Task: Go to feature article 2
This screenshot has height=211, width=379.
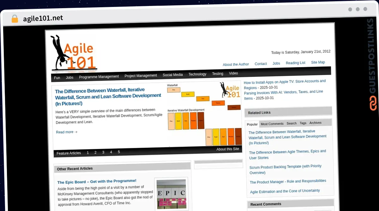Action: tap(95, 152)
